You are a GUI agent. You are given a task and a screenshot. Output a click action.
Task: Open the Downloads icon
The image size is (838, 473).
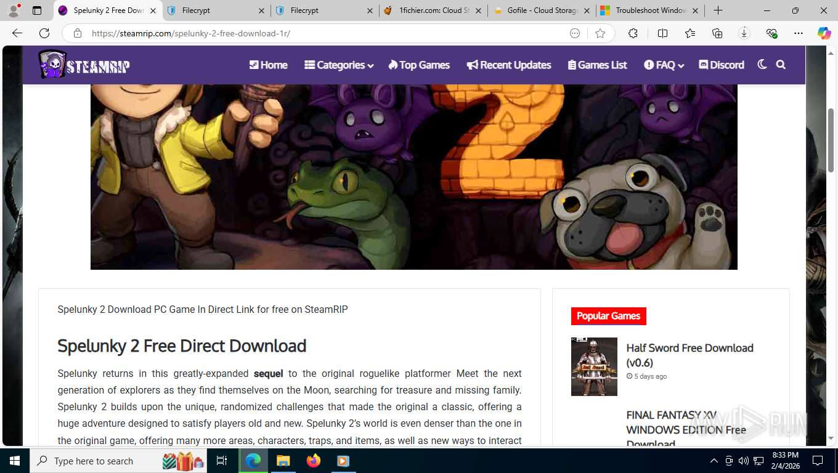[x=744, y=33]
